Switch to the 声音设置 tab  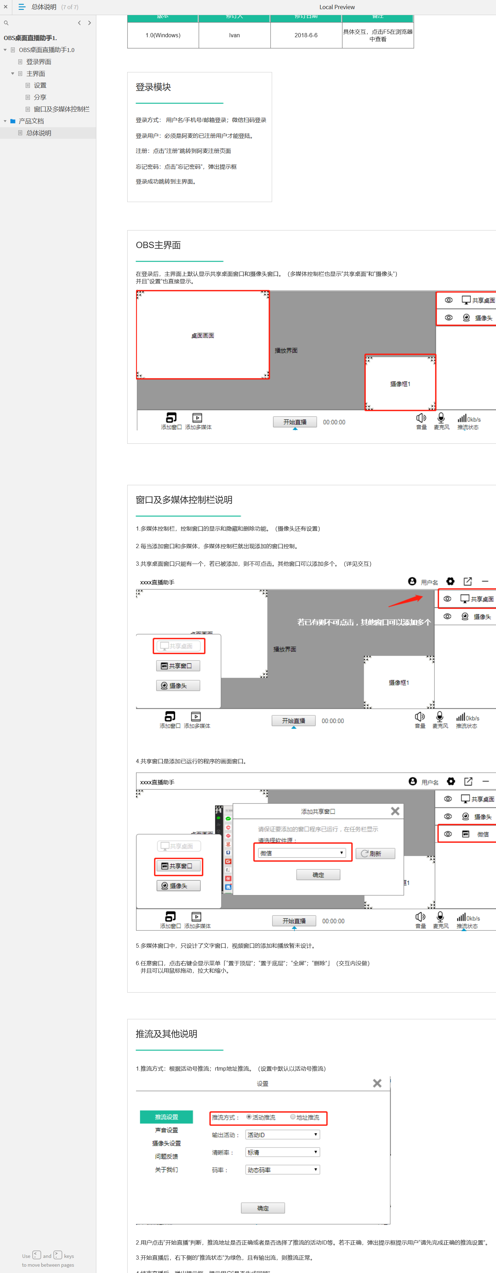(x=166, y=1130)
